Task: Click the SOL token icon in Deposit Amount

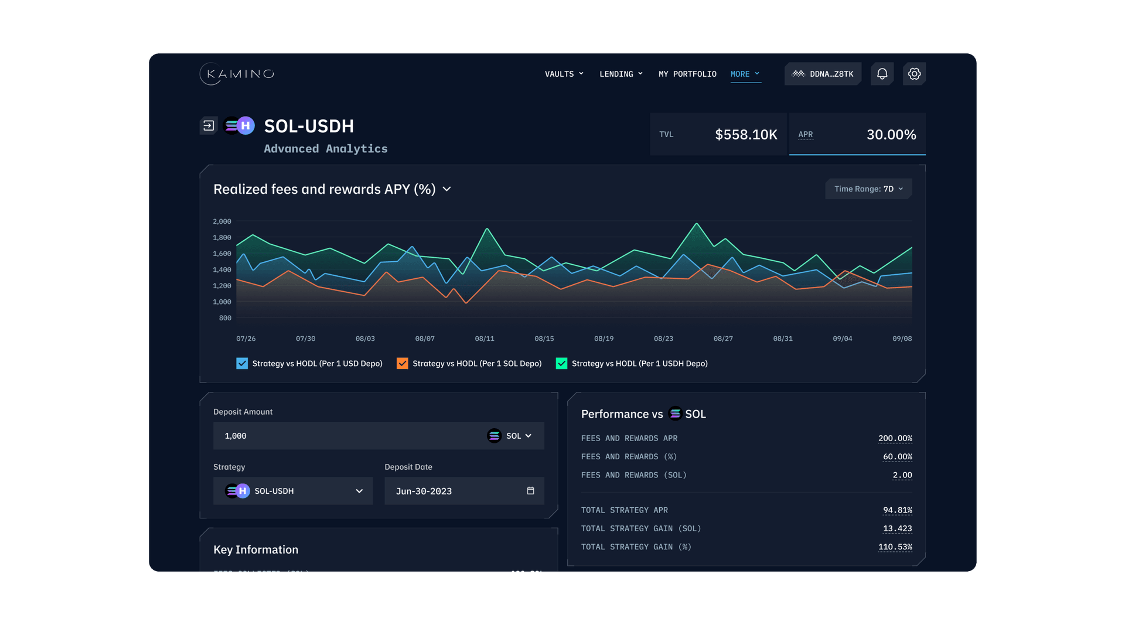Action: coord(494,436)
